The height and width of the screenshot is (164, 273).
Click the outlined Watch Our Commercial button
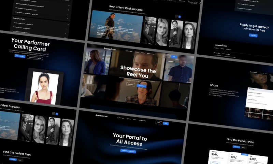click(x=35, y=58)
